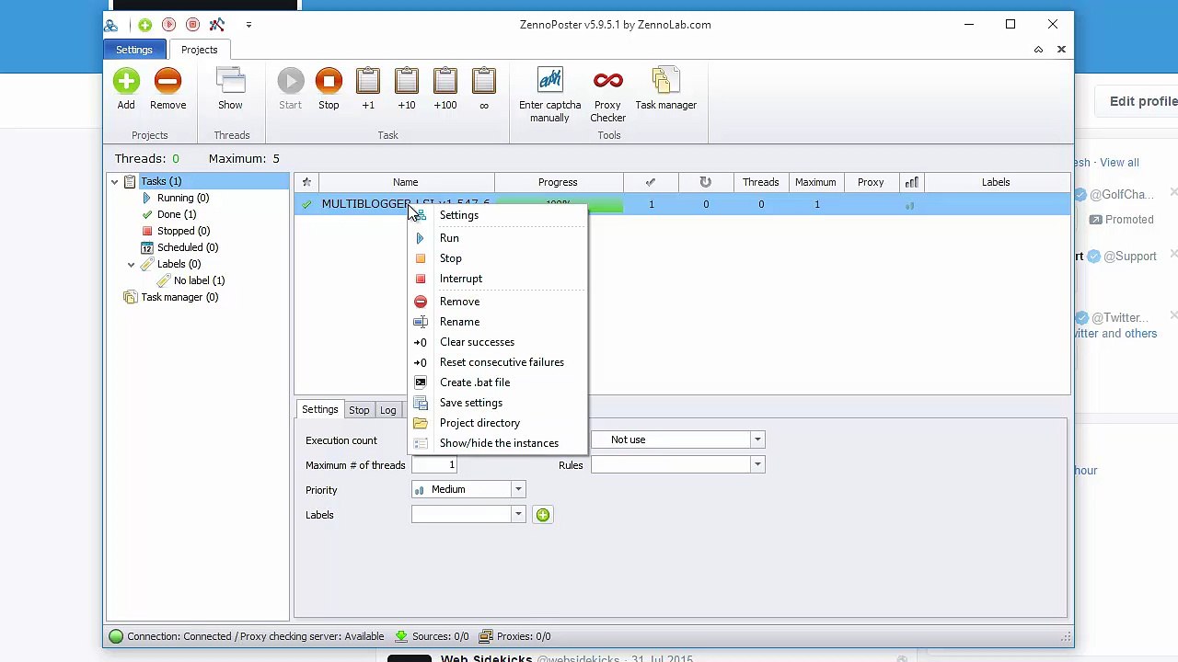Viewport: 1178px width, 662px height.
Task: Collapse the Tasks tree node
Action: pos(114,181)
